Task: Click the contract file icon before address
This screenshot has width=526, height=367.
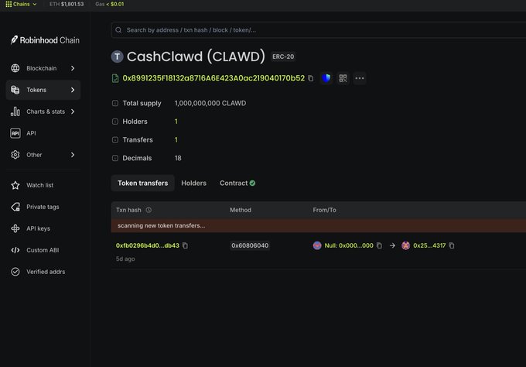Action: [x=115, y=78]
